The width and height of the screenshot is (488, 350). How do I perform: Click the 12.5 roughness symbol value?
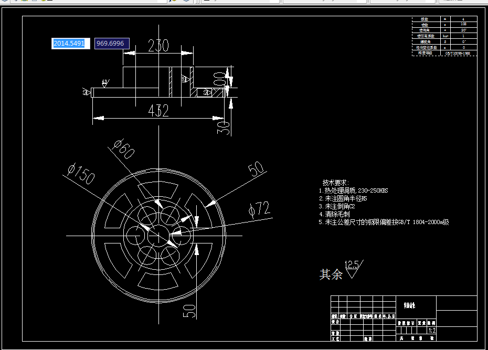coord(352,265)
